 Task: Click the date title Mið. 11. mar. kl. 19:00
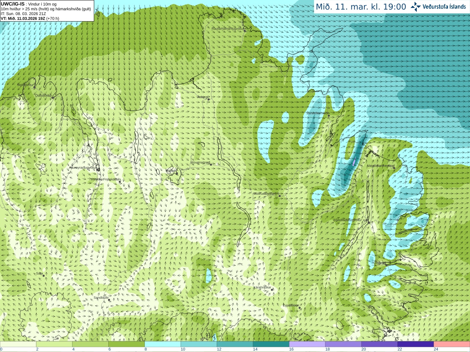click(361, 7)
